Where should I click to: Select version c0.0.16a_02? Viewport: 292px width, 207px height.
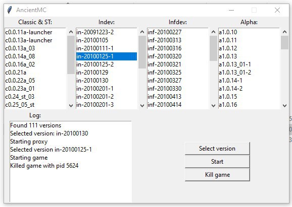coord(35,64)
